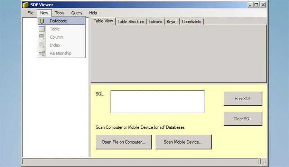Viewport: 289px width, 167px height.
Task: Click the 'Scan Computer or Mobile Device' label
Action: click(140, 127)
